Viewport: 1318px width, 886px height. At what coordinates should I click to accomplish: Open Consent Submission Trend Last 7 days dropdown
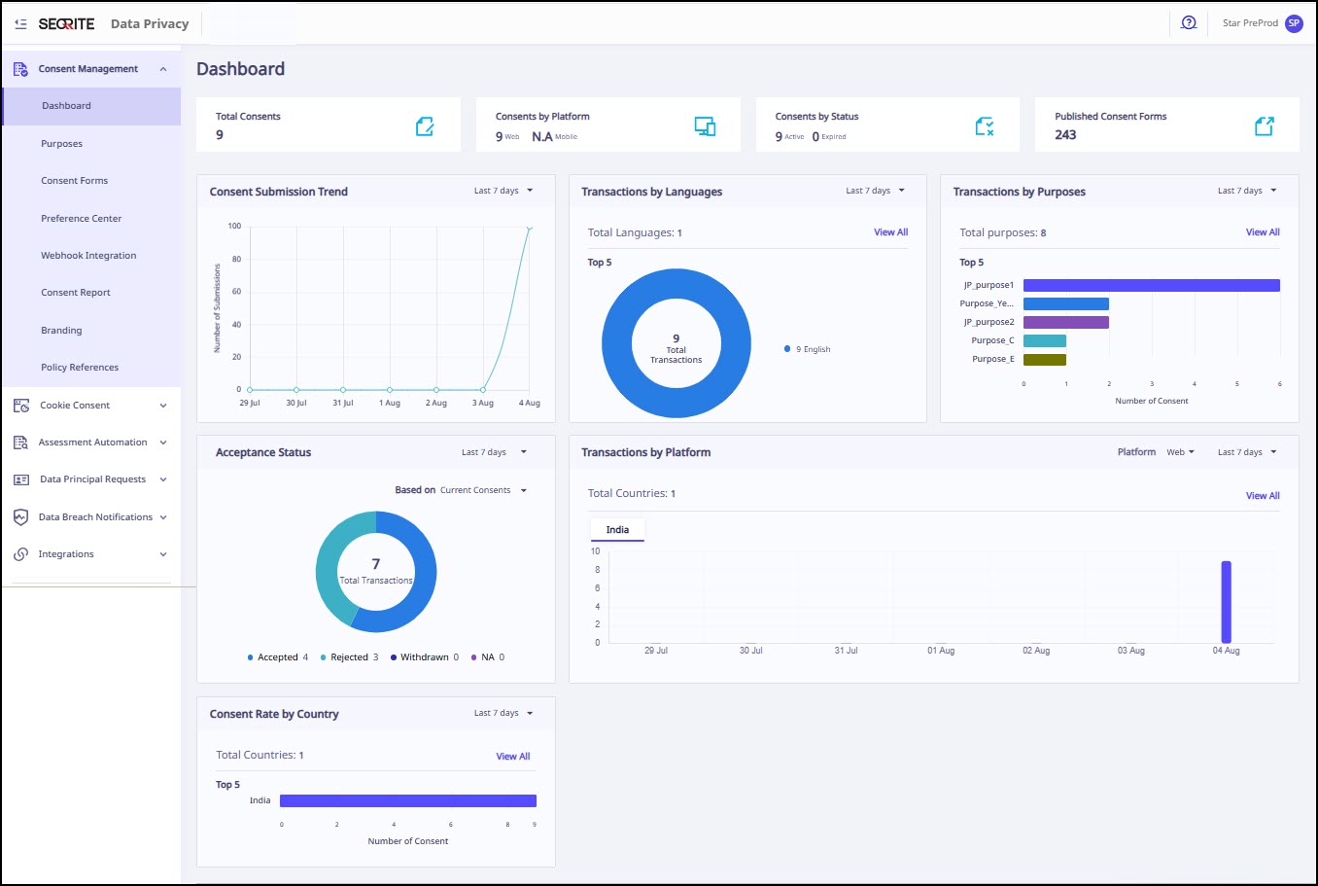(x=503, y=191)
